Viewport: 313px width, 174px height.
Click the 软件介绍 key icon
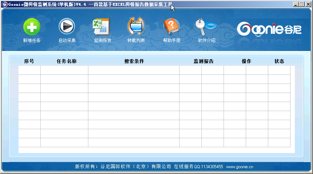pyautogui.click(x=206, y=27)
